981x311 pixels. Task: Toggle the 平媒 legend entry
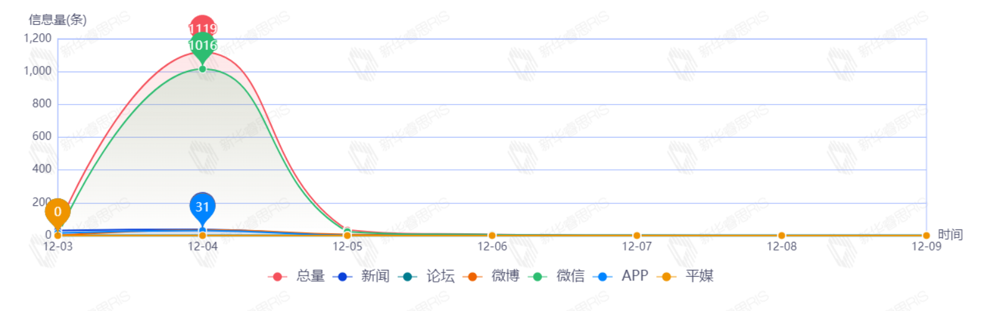[686, 276]
